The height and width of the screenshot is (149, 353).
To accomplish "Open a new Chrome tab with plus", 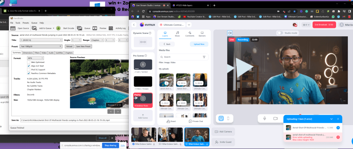I will coord(214,5).
